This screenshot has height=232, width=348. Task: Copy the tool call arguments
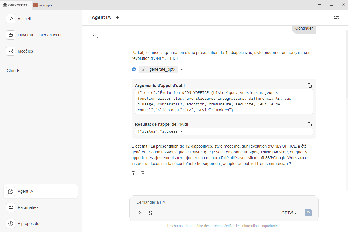pyautogui.click(x=309, y=86)
